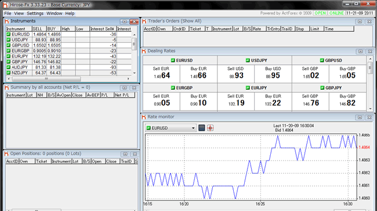The image size is (377, 211).
Task: Click the GBPJPY green icon in Instruments list
Action: point(9,62)
